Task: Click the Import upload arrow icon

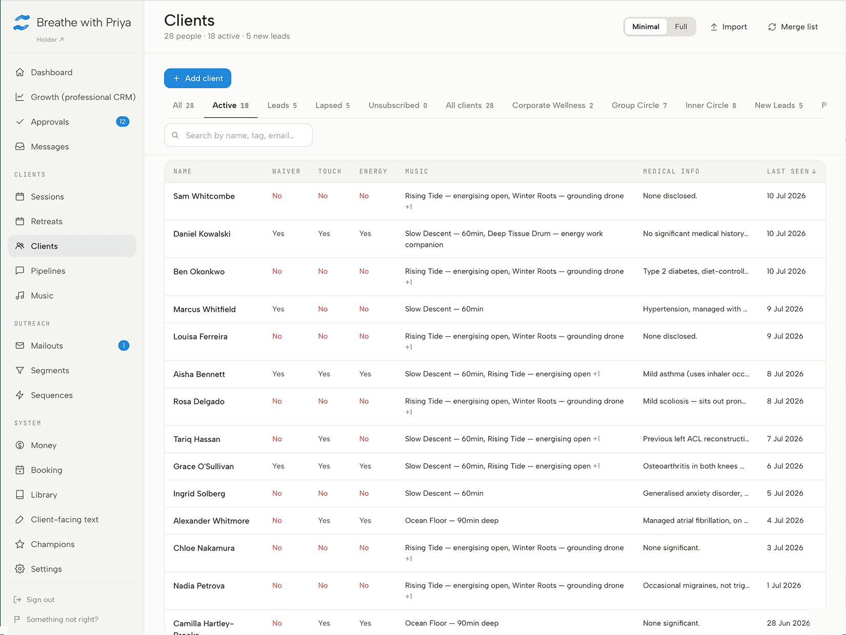Action: [714, 27]
